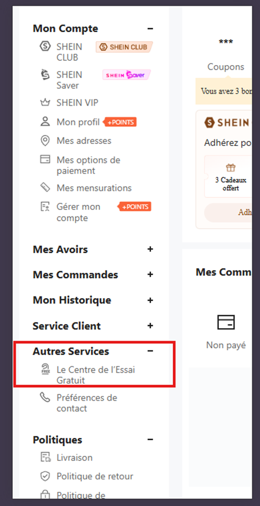Click the pink SHEIN Saver badge
The width and height of the screenshot is (260, 506).
[x=126, y=75]
